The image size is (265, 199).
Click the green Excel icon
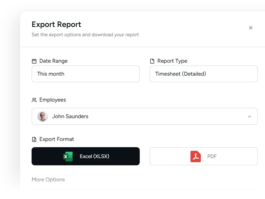point(68,156)
